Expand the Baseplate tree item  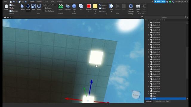click(x=149, y=91)
